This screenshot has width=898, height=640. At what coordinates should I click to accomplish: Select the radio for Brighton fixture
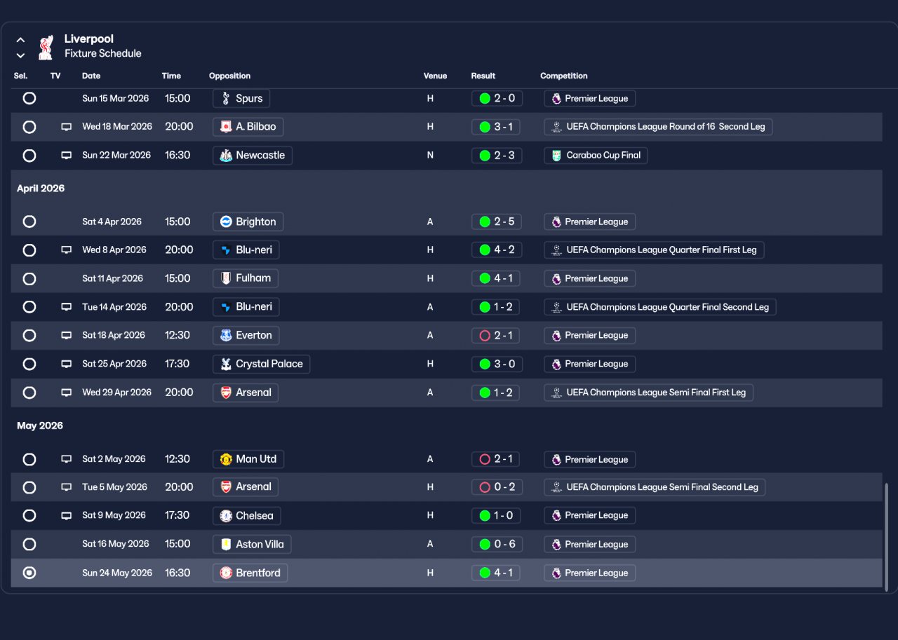coord(29,222)
